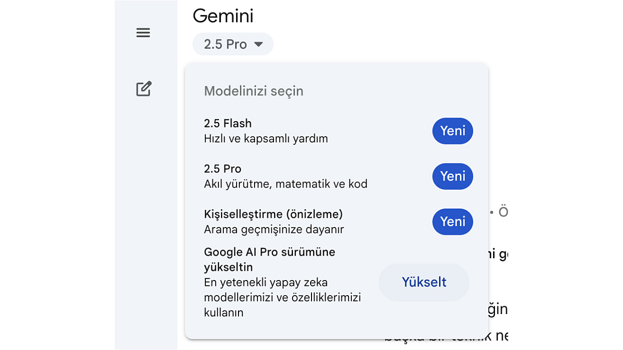Viewport: 623px width, 350px height.
Task: Click Yeni badge on 2.5 Pro row
Action: click(x=453, y=176)
